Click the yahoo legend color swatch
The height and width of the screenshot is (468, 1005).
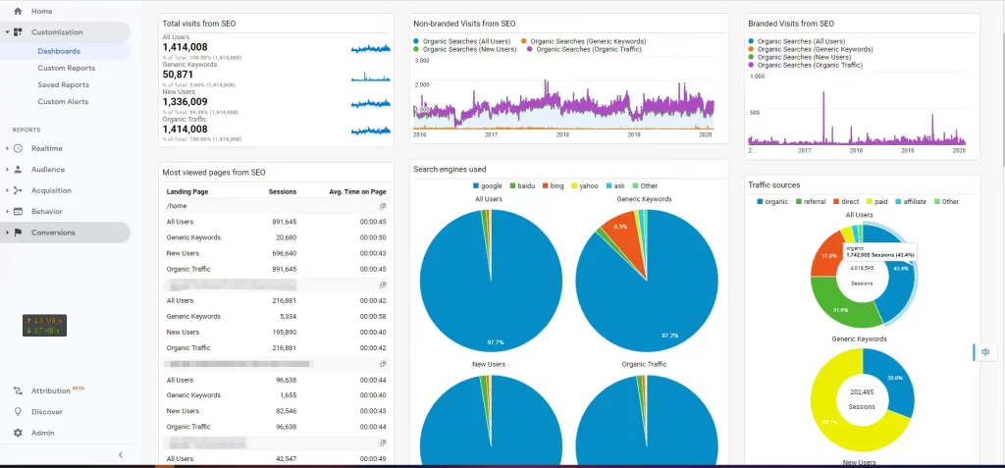coord(574,185)
